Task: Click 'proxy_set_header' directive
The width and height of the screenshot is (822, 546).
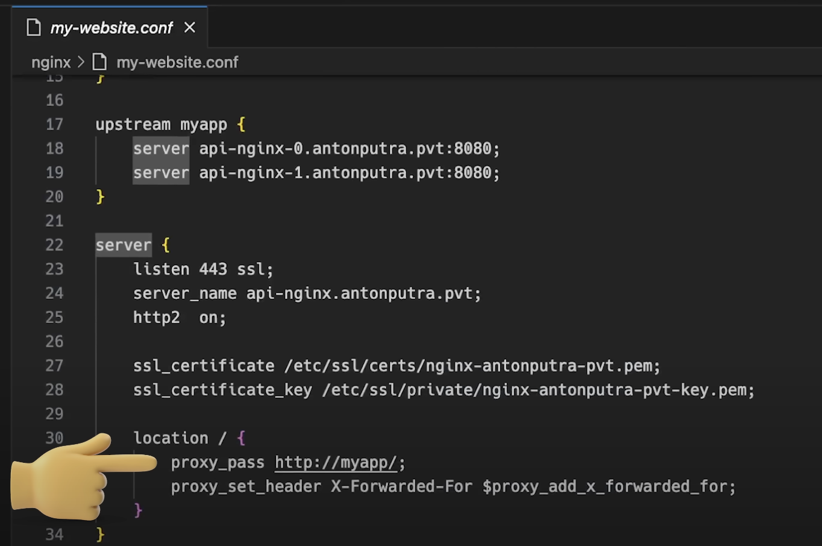Action: (x=246, y=486)
